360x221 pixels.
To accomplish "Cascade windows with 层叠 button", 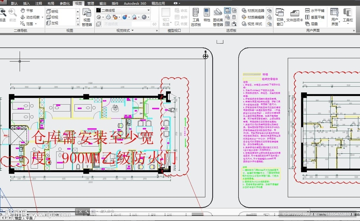I will 311,24.
